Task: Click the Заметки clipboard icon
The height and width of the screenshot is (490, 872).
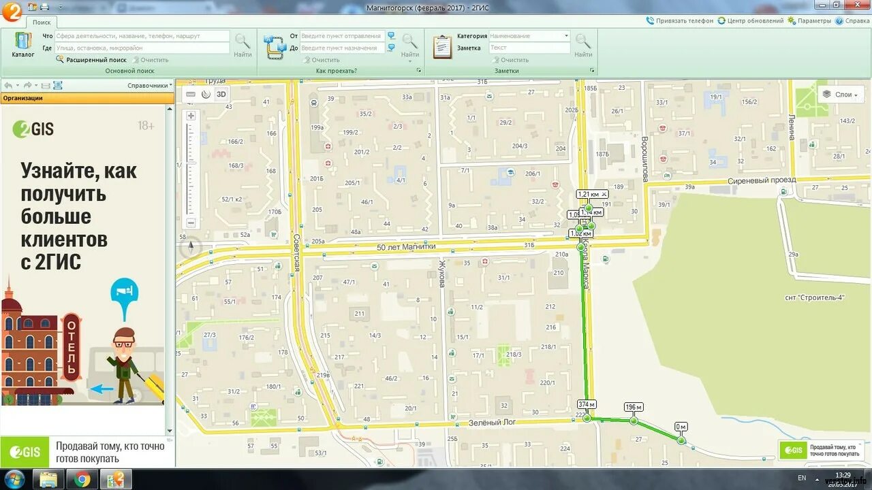Action: click(442, 46)
